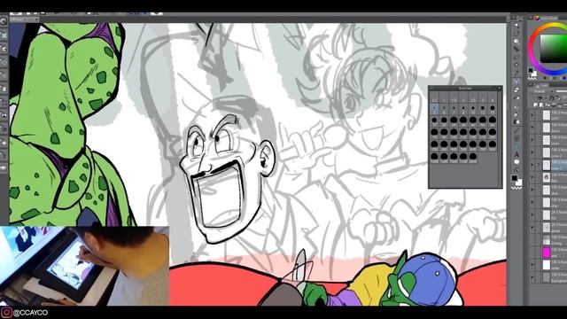Choose brush size 6 preset
The image size is (567, 319).
tap(444, 109)
